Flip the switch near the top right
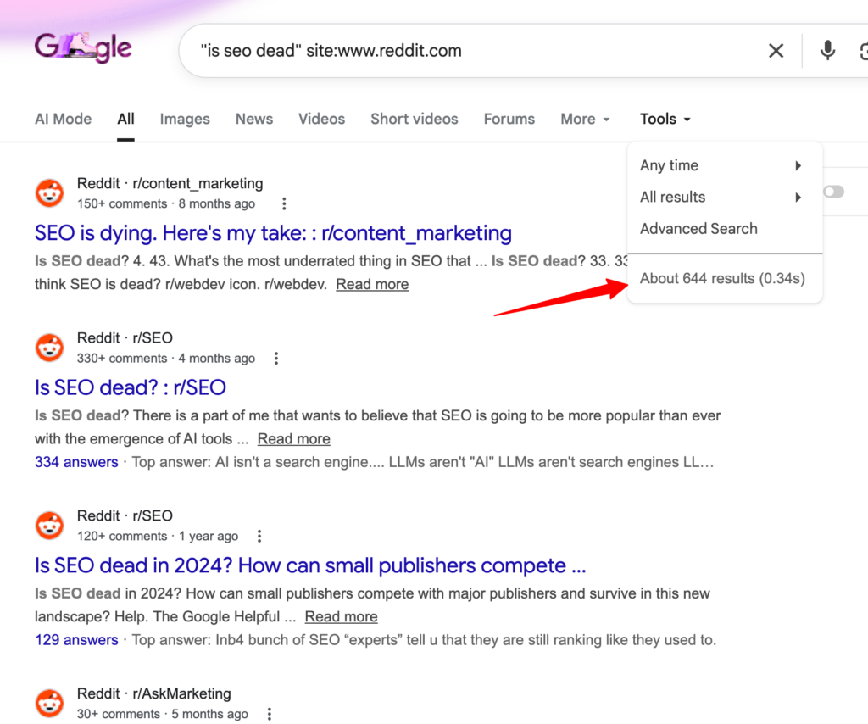The width and height of the screenshot is (868, 724). [832, 192]
